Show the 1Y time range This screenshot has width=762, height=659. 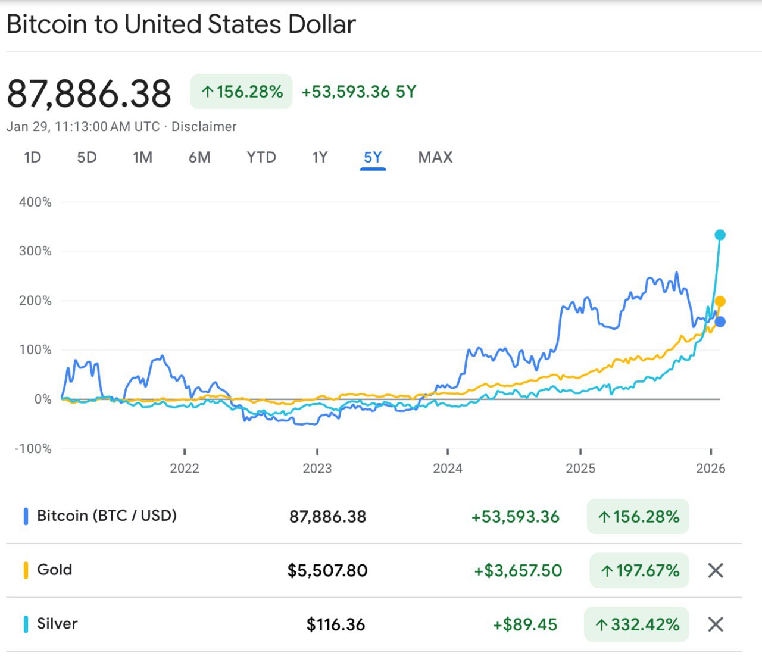click(x=320, y=157)
